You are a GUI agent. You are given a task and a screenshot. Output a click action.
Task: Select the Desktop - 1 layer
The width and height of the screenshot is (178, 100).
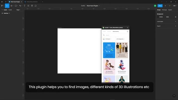click(6, 13)
